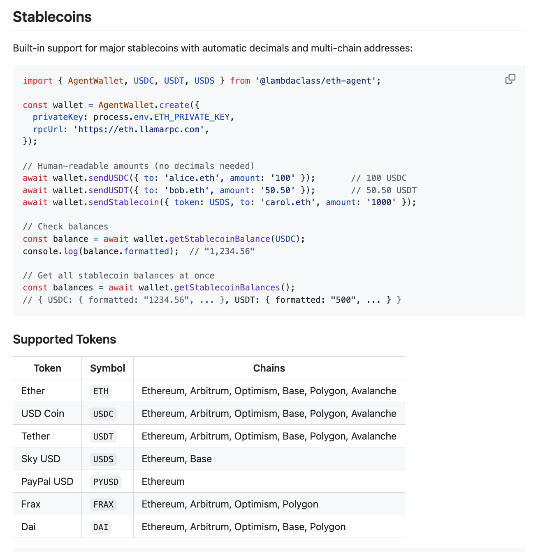
Task: Click the '@lambdaclass/eth-agent' import string
Action: (x=315, y=81)
